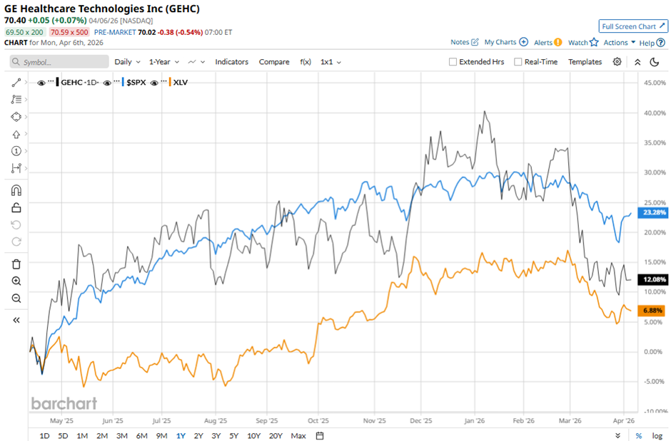The image size is (671, 441).
Task: Choose the arrow marker tool
Action: pos(16,134)
